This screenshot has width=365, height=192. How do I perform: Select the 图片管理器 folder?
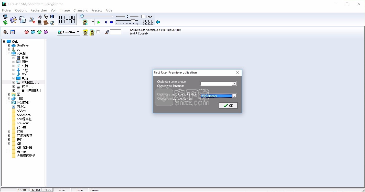(x=24, y=148)
